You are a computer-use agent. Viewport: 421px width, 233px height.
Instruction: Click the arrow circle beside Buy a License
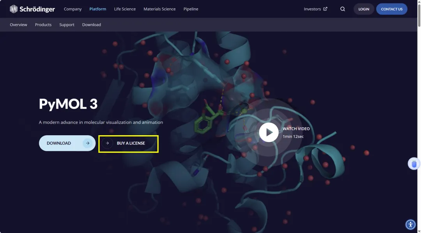pos(107,143)
